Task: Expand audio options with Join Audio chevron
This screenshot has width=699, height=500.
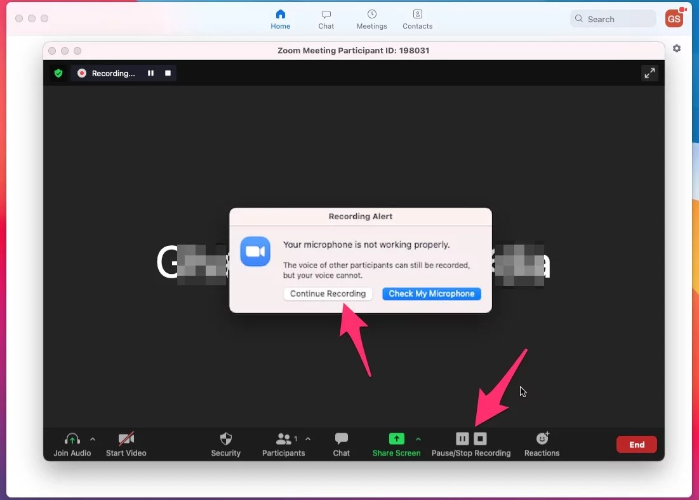Action: pyautogui.click(x=93, y=439)
